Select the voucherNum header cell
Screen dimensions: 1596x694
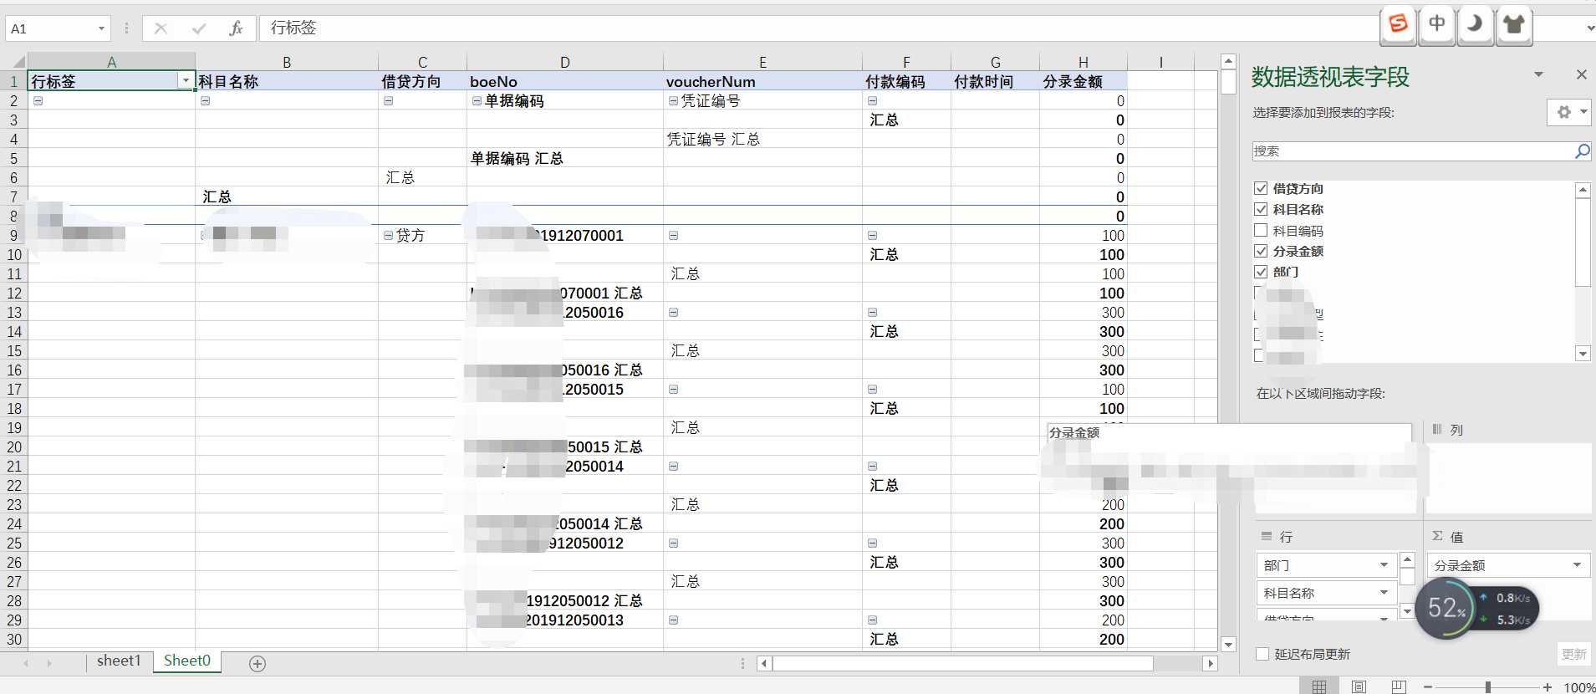[762, 81]
